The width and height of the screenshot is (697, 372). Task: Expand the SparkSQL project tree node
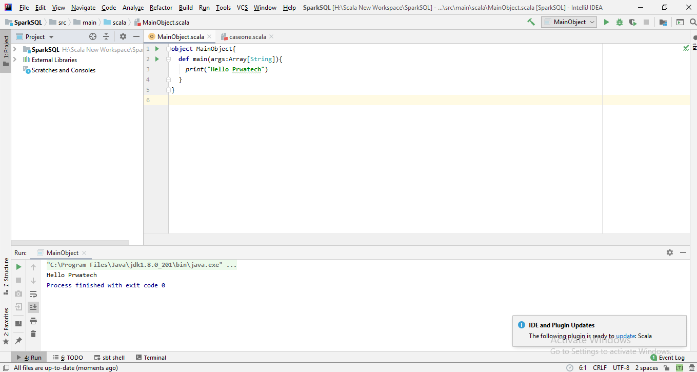pyautogui.click(x=15, y=50)
